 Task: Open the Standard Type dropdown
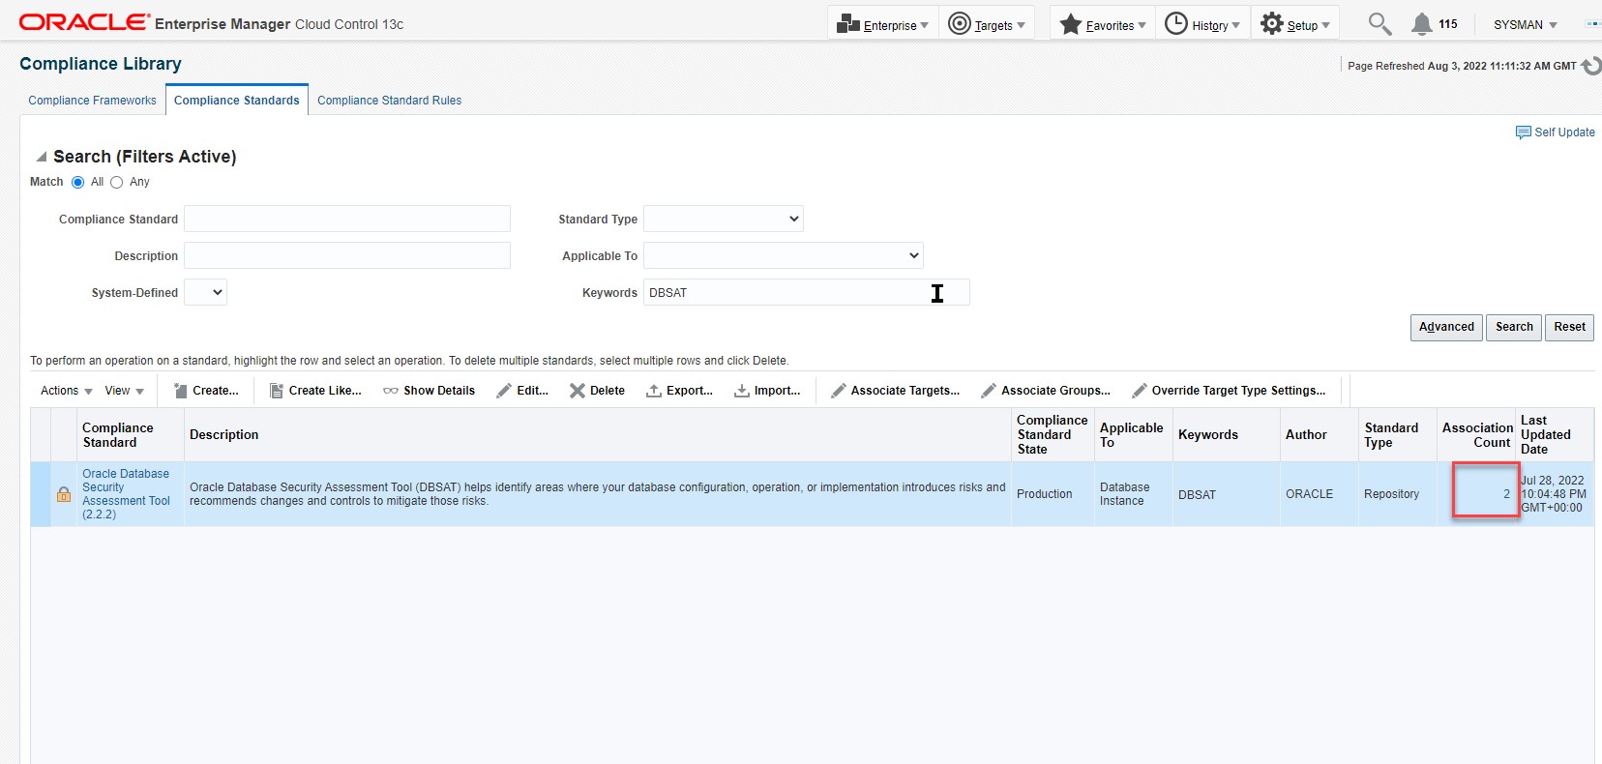coord(724,220)
